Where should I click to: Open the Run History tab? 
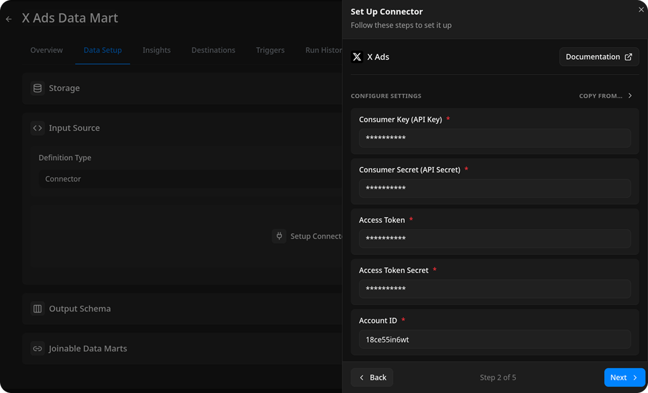pyautogui.click(x=323, y=50)
